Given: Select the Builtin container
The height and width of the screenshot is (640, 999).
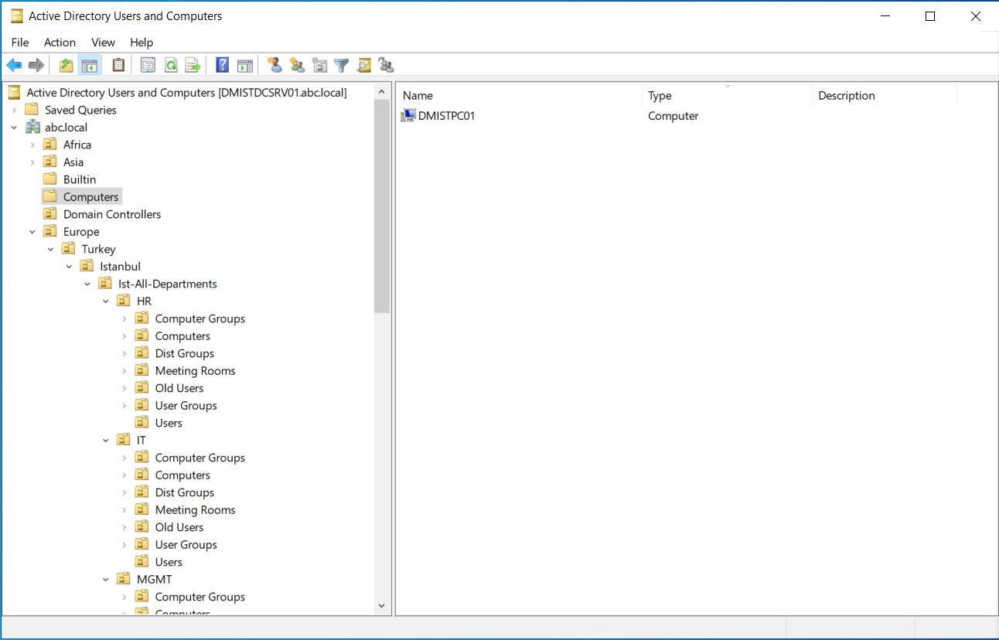Looking at the screenshot, I should pyautogui.click(x=80, y=179).
